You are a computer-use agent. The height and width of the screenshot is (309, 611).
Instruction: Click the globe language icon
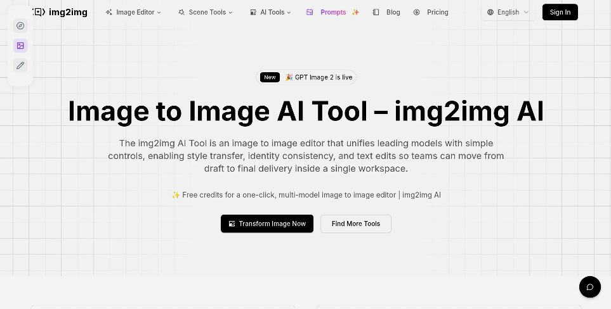coord(491,12)
